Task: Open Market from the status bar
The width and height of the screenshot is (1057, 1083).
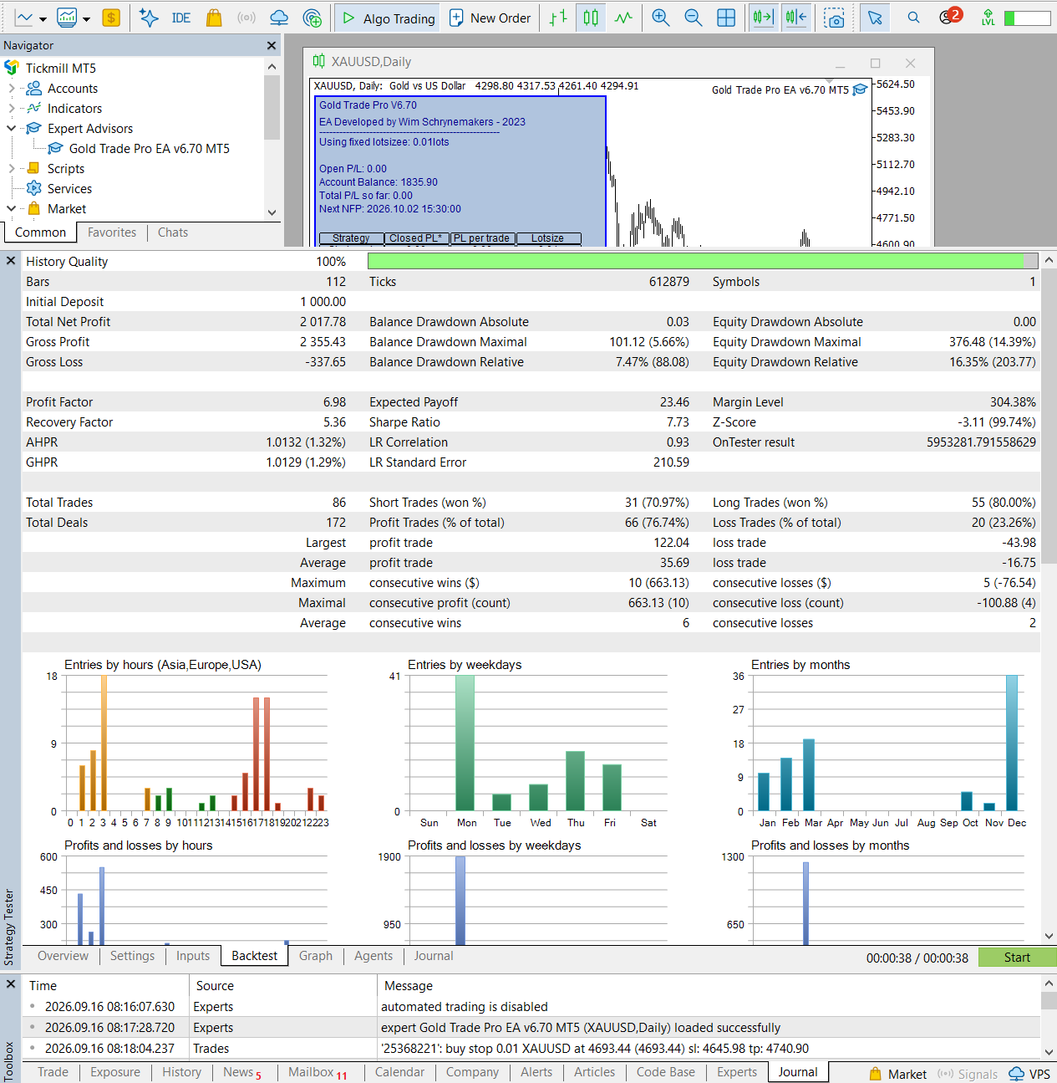Action: coord(897,1074)
